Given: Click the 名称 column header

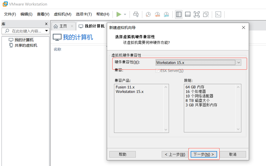Looking at the screenshot, I should 57,49.
